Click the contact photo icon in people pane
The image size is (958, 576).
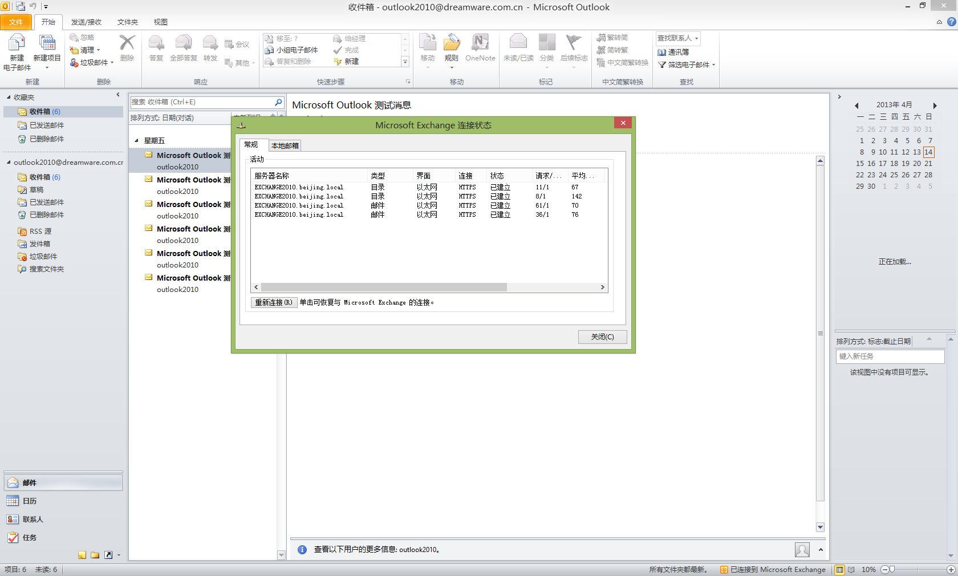[802, 550]
